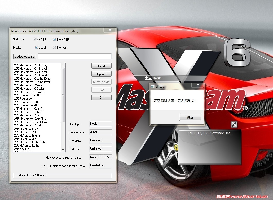This screenshot has height=200, width=273.
Task: Select the NetHASP SIM type option
Action: click(55, 40)
